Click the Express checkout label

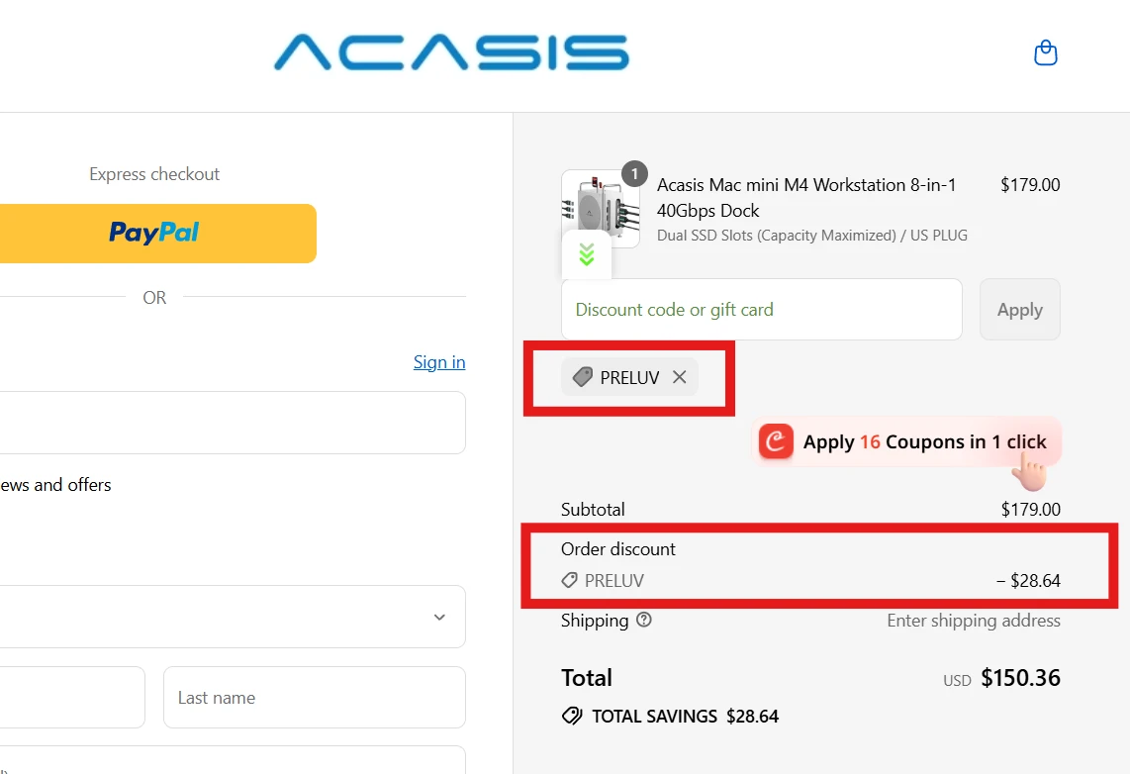coord(154,174)
